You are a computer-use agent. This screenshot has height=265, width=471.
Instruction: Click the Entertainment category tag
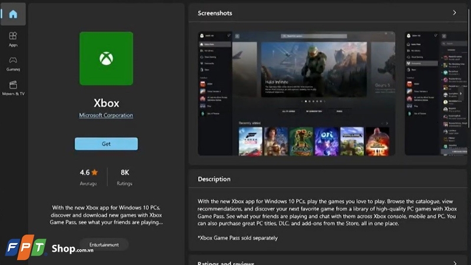104,244
